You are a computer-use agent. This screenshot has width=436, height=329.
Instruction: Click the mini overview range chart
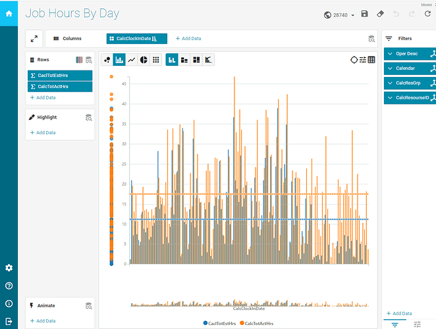250,303
